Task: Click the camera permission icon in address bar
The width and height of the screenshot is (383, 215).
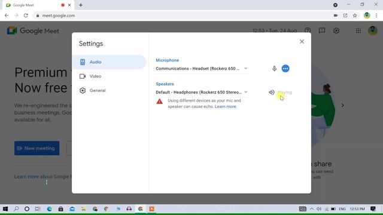Action: [336, 16]
